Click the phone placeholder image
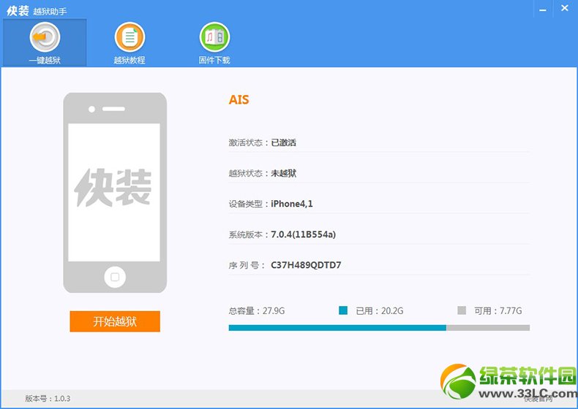The image size is (578, 409). point(115,193)
